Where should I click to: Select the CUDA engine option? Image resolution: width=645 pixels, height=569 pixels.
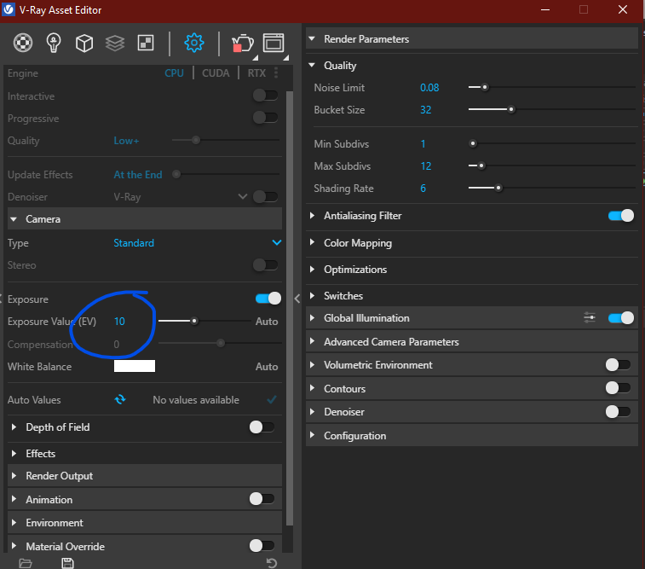pyautogui.click(x=216, y=73)
